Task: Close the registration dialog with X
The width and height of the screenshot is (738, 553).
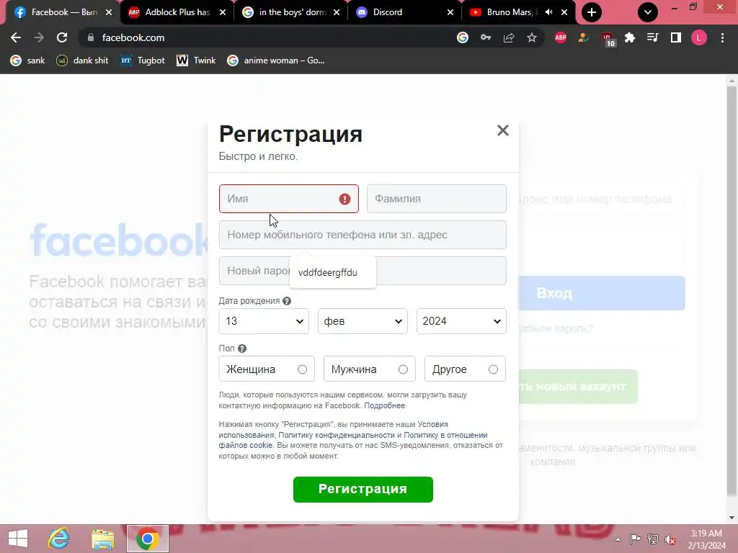Action: click(x=502, y=130)
